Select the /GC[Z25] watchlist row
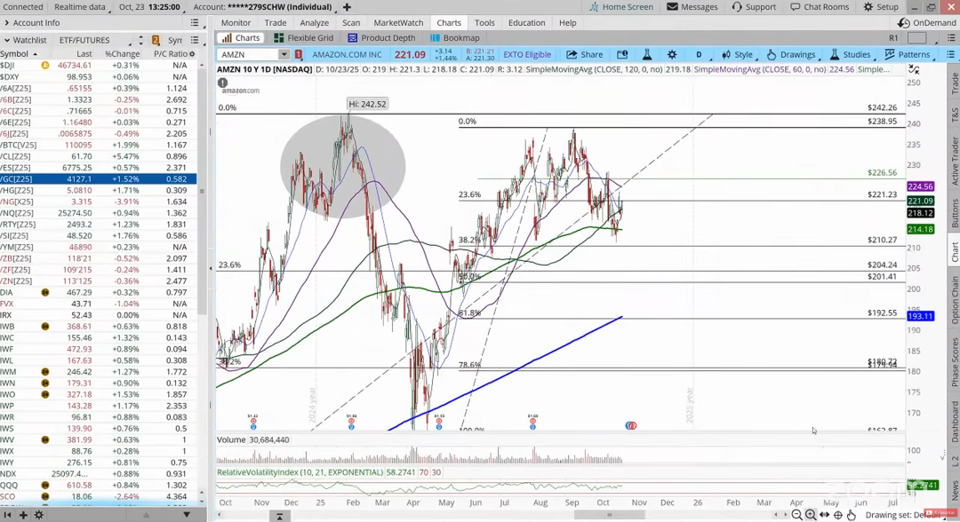 [98, 179]
